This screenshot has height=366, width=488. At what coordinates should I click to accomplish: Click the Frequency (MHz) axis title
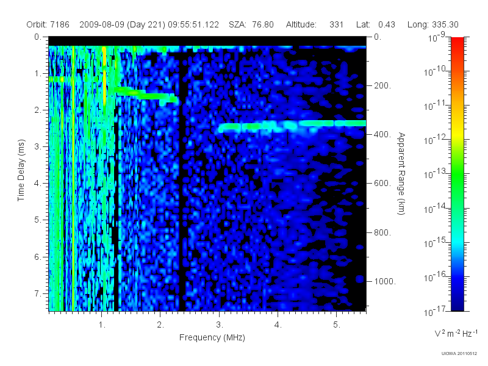coord(212,337)
